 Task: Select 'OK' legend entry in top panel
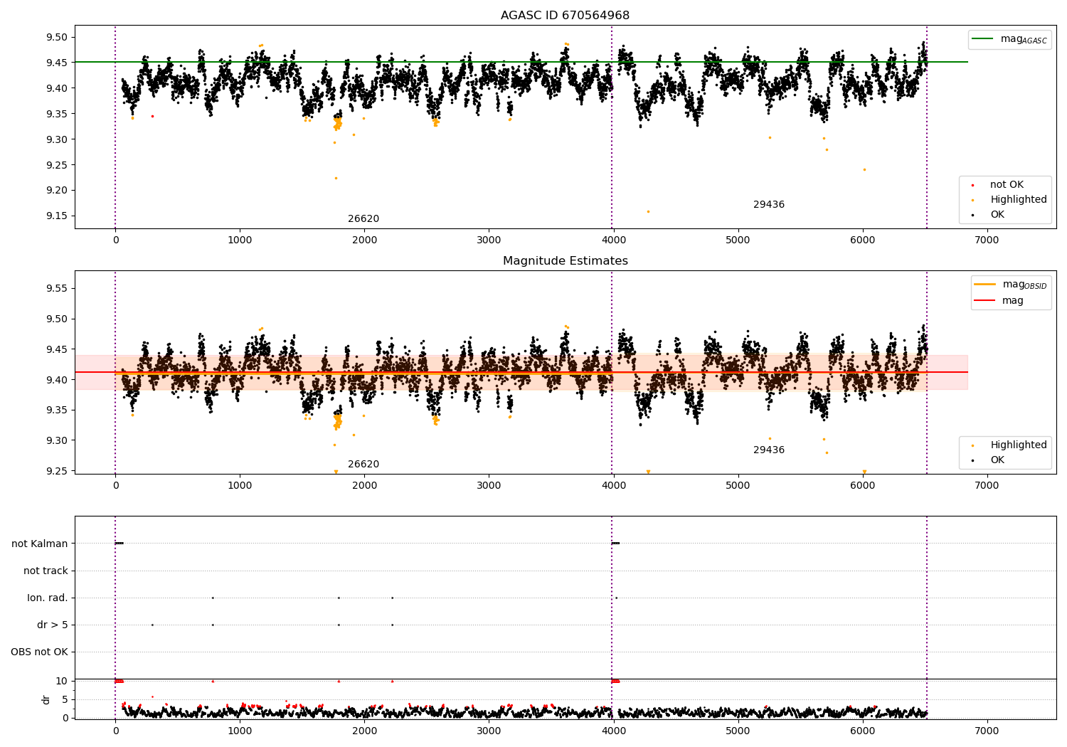coord(997,215)
